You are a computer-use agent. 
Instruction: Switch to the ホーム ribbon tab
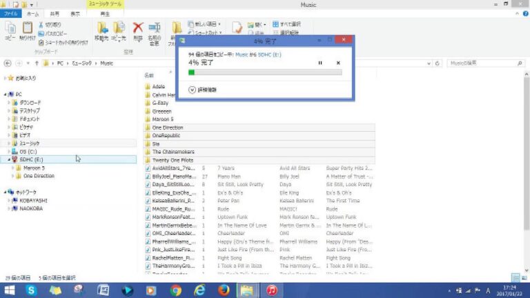pos(33,14)
